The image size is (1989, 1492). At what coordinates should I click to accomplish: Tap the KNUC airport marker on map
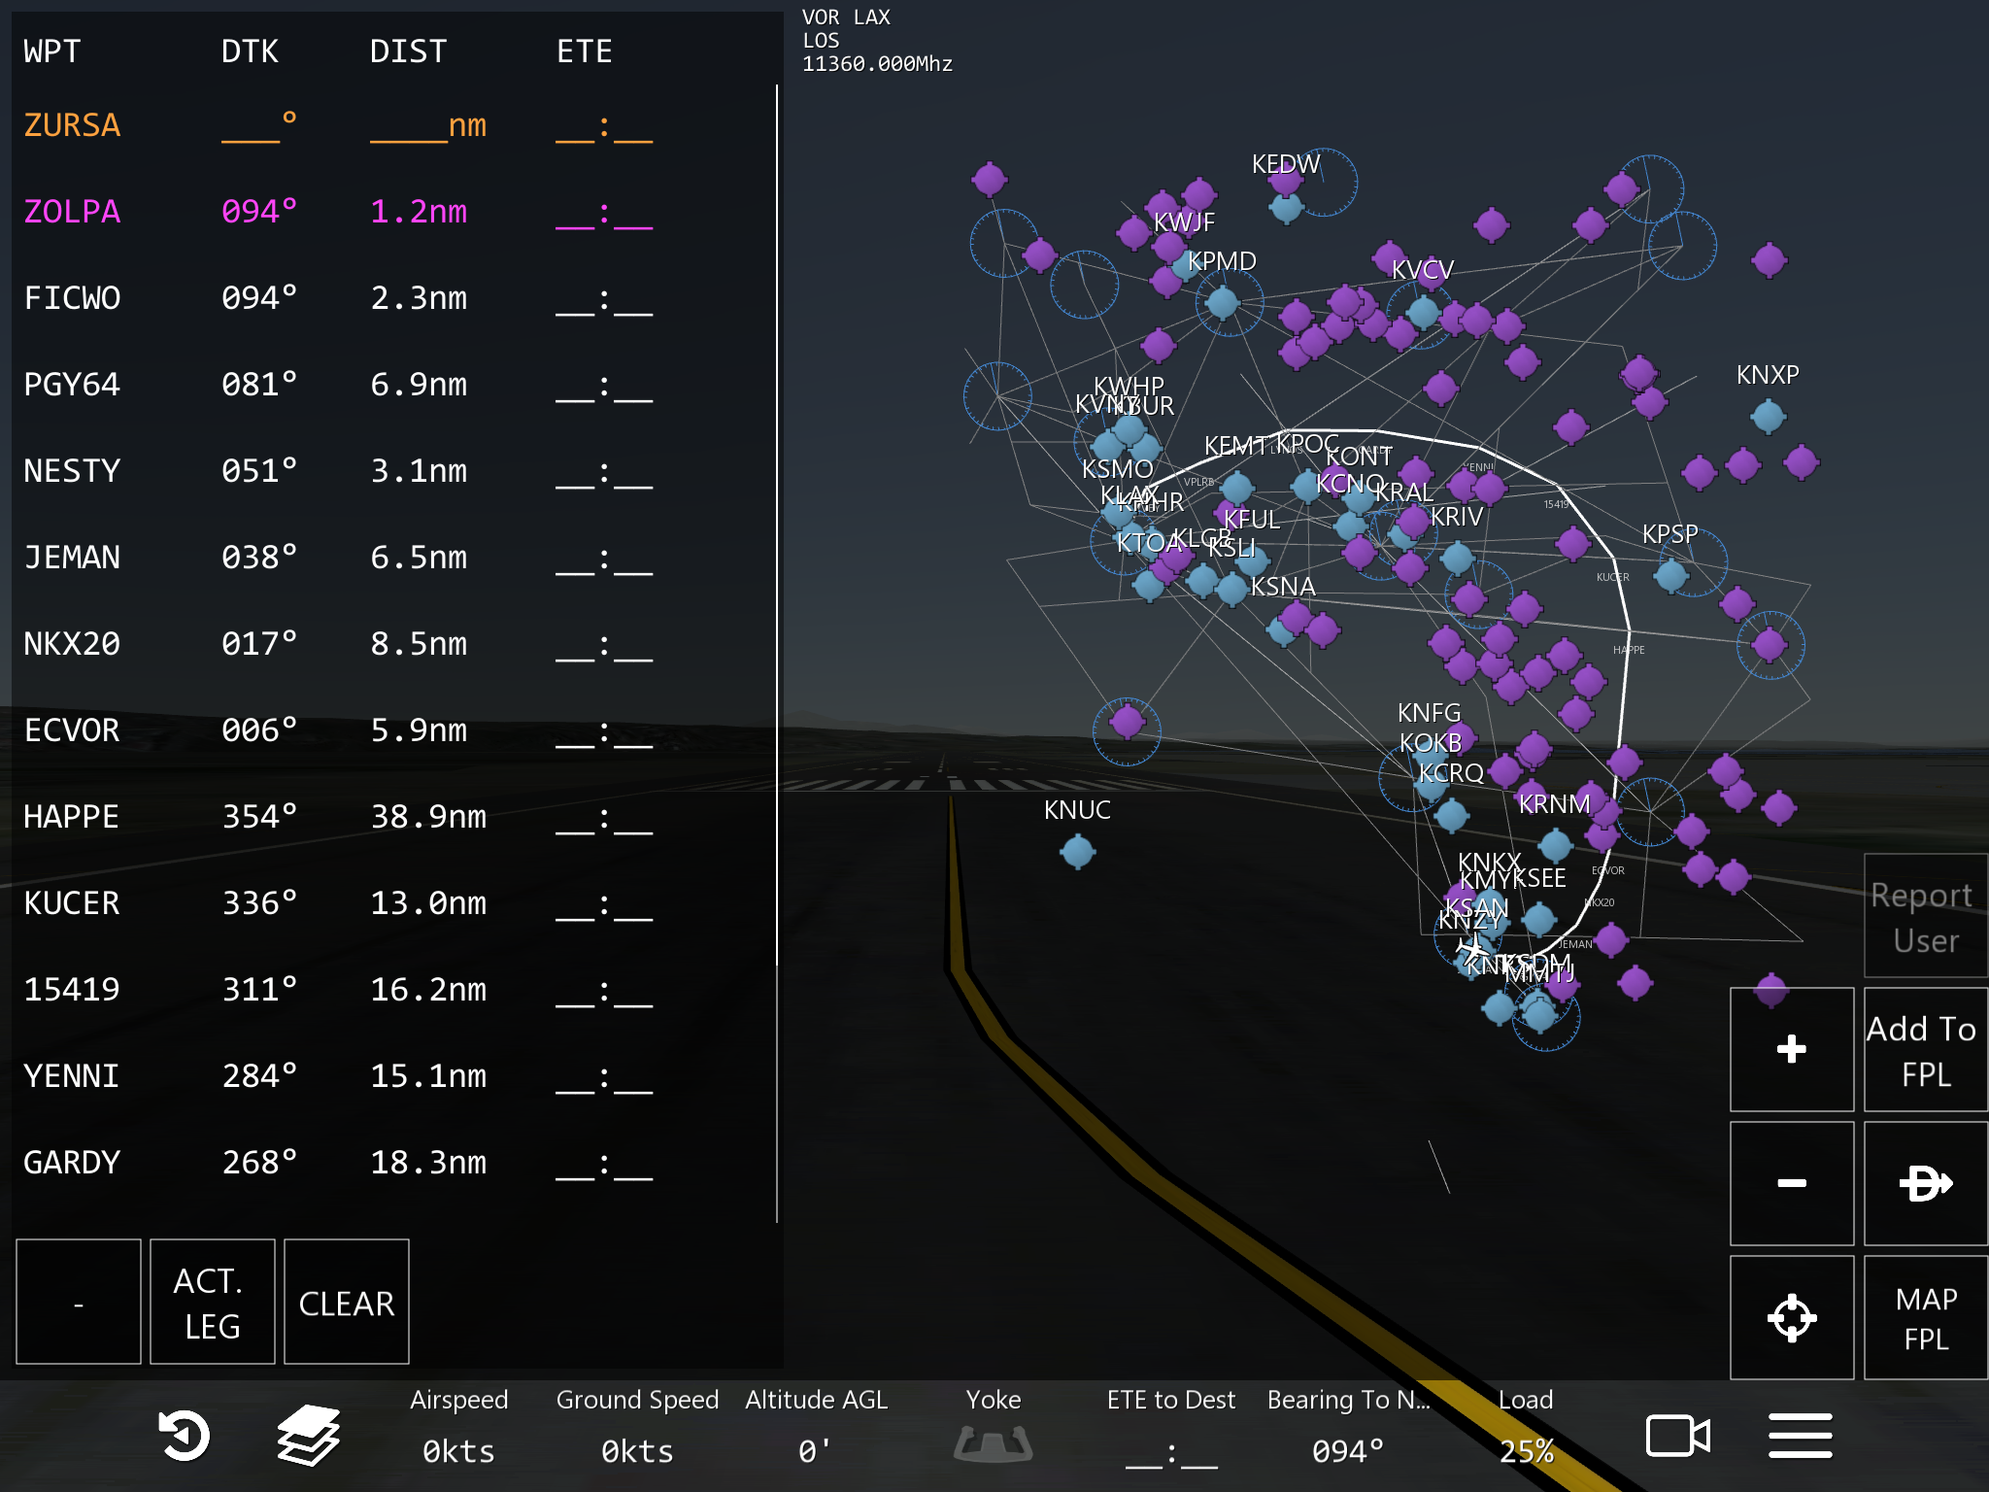coord(1077,852)
